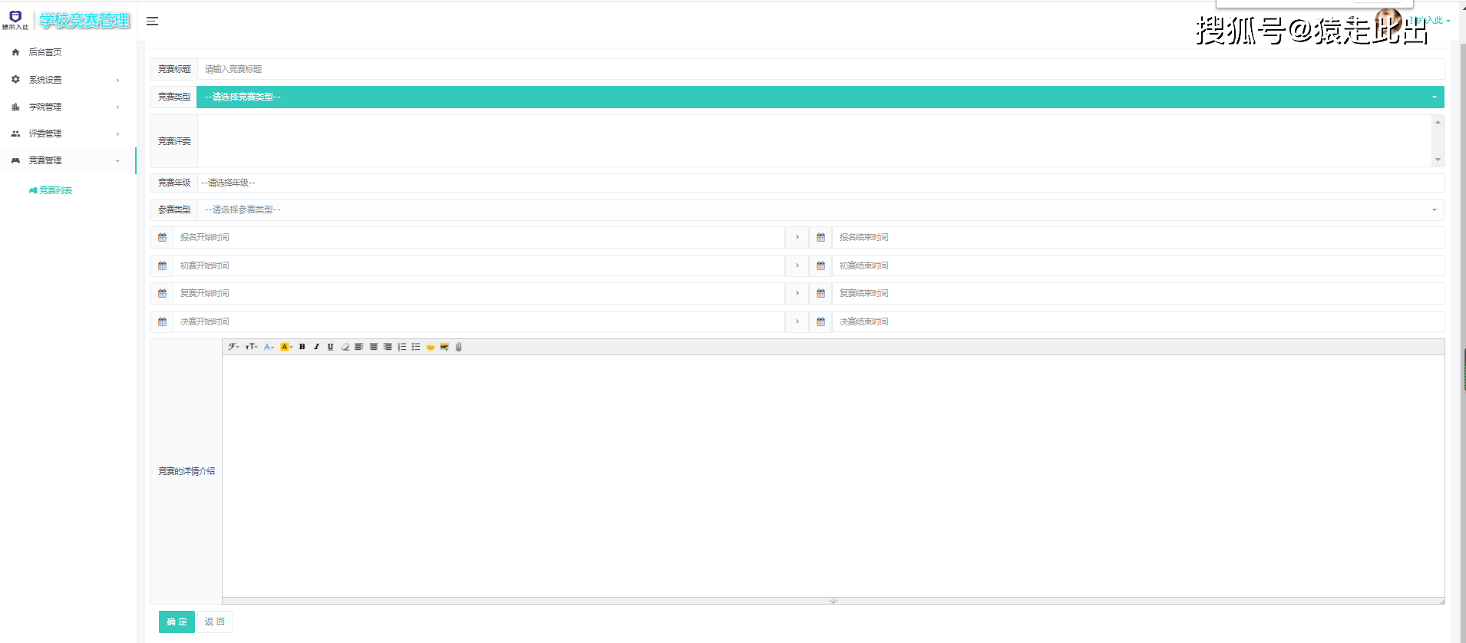
Task: Apply italic formatting in the editor
Action: click(x=316, y=347)
